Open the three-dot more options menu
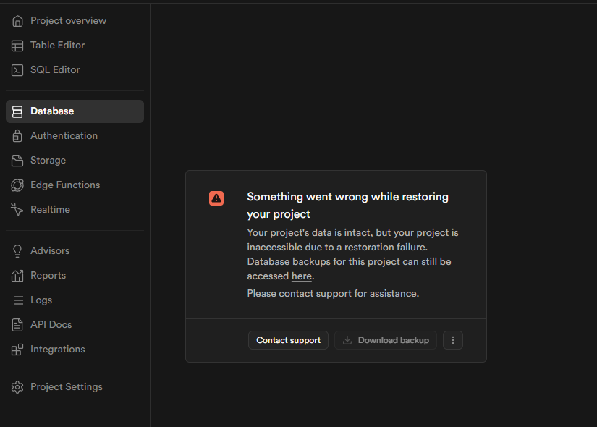 [452, 340]
